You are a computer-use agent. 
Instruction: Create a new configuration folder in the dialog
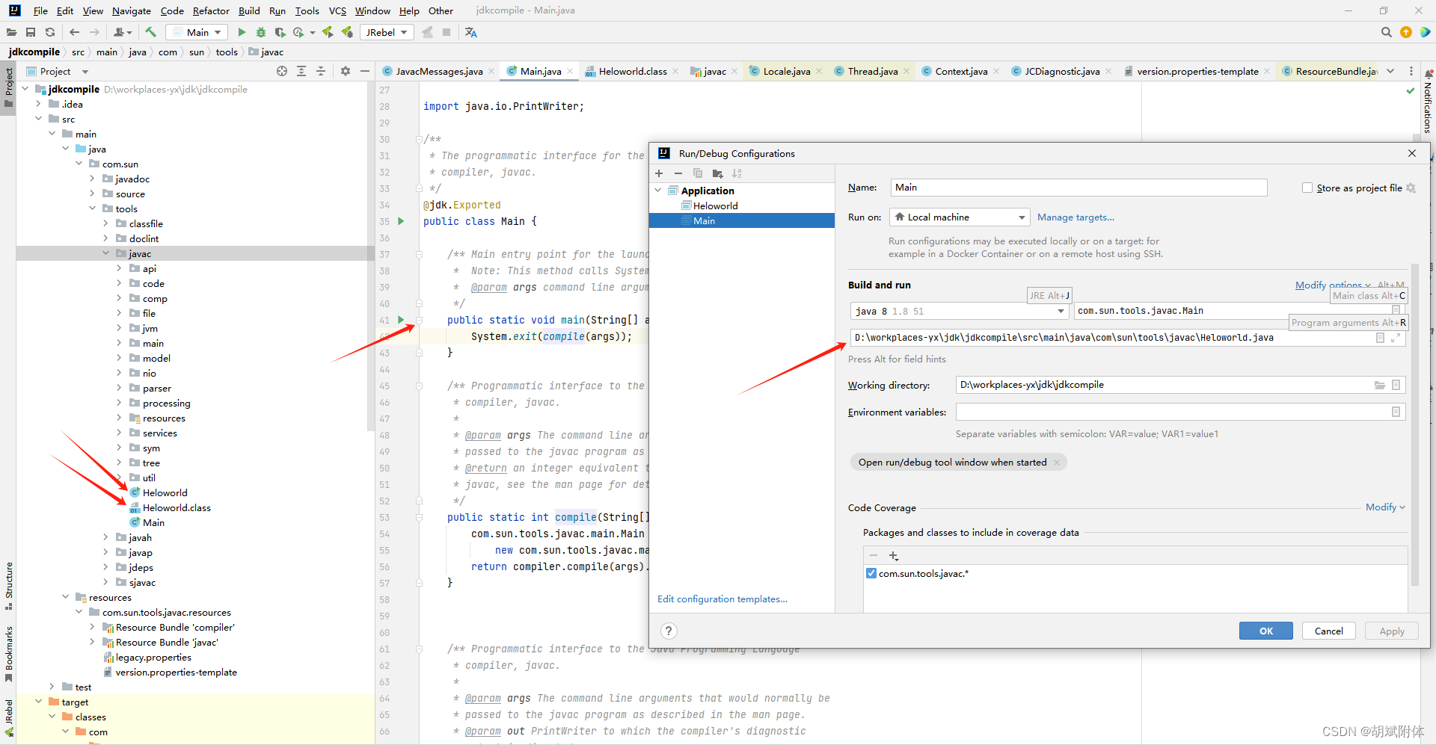coord(717,173)
